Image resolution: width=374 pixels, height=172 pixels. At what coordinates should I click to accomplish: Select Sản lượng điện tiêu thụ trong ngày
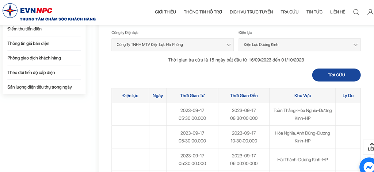(x=39, y=87)
